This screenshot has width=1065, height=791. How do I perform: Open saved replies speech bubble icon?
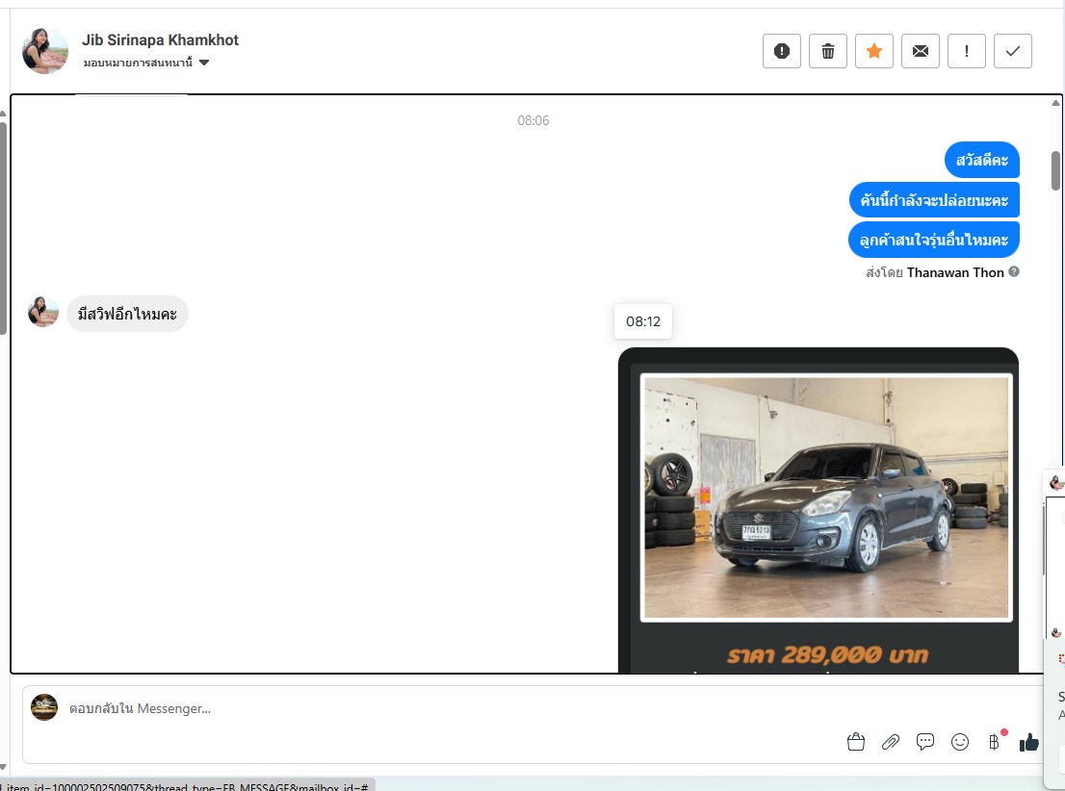click(x=925, y=742)
